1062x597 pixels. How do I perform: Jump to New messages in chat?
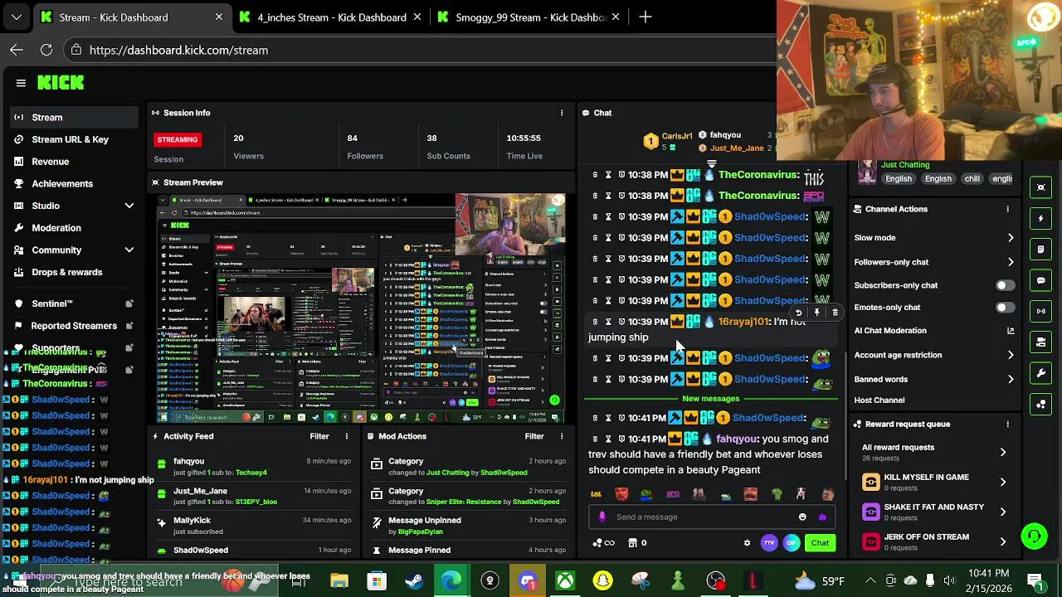[x=710, y=399]
